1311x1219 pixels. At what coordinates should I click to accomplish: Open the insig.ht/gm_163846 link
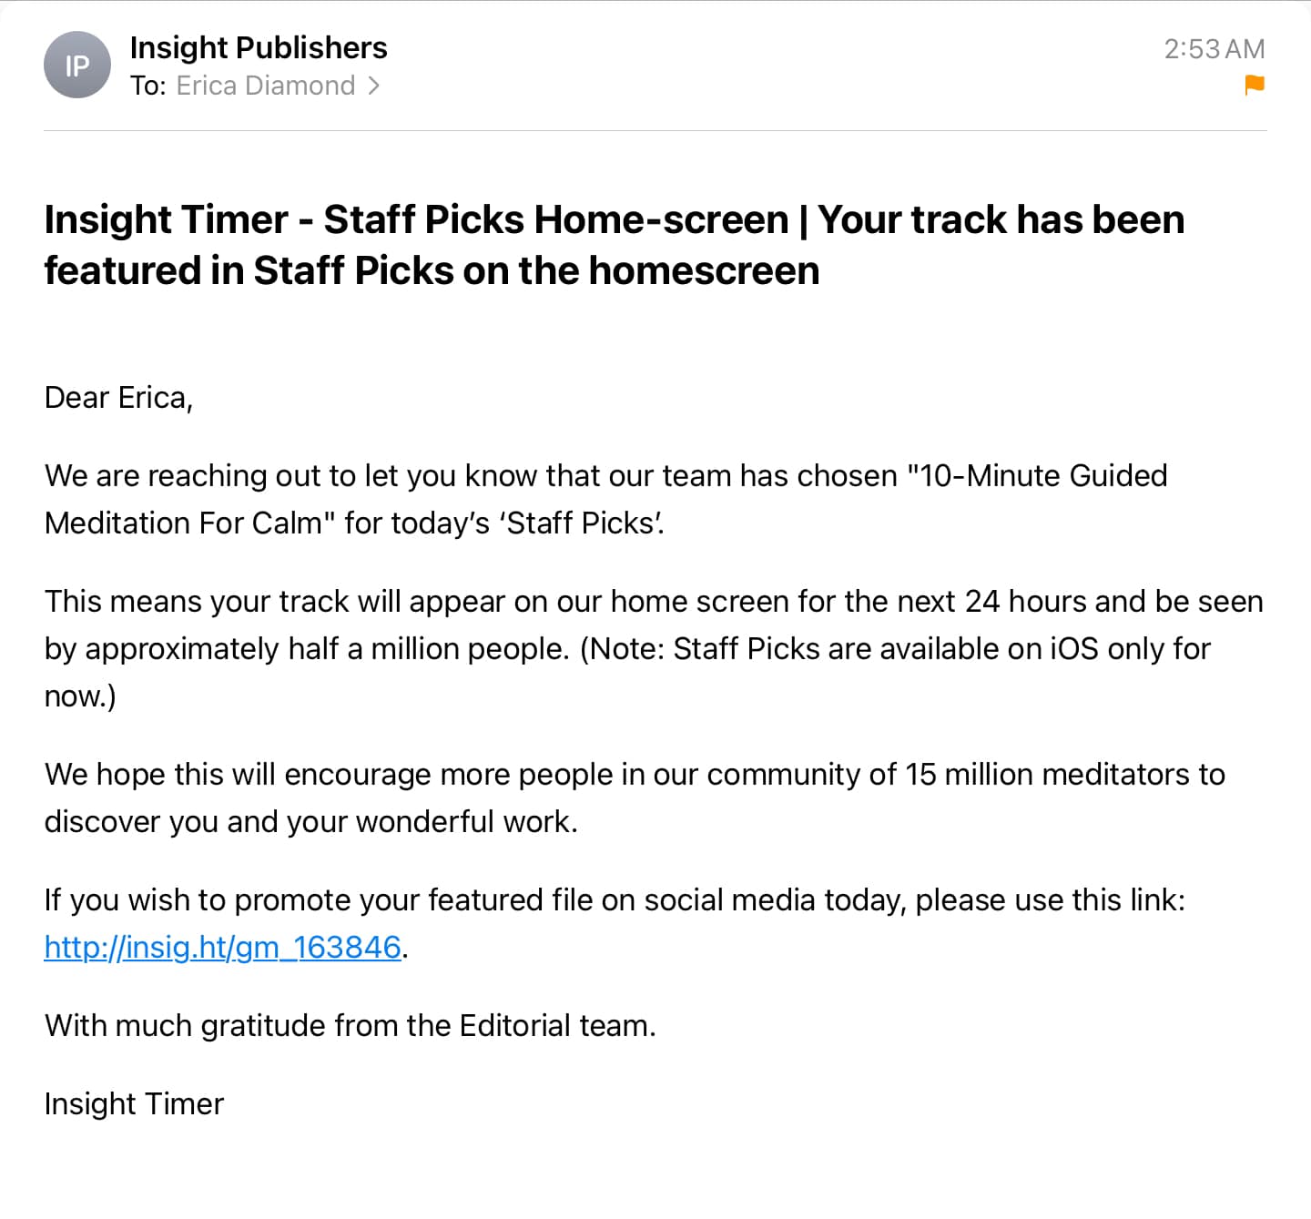tap(223, 947)
